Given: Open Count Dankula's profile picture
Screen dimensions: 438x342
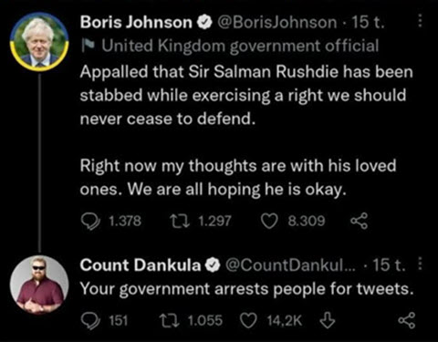Looking at the screenshot, I should (x=39, y=285).
